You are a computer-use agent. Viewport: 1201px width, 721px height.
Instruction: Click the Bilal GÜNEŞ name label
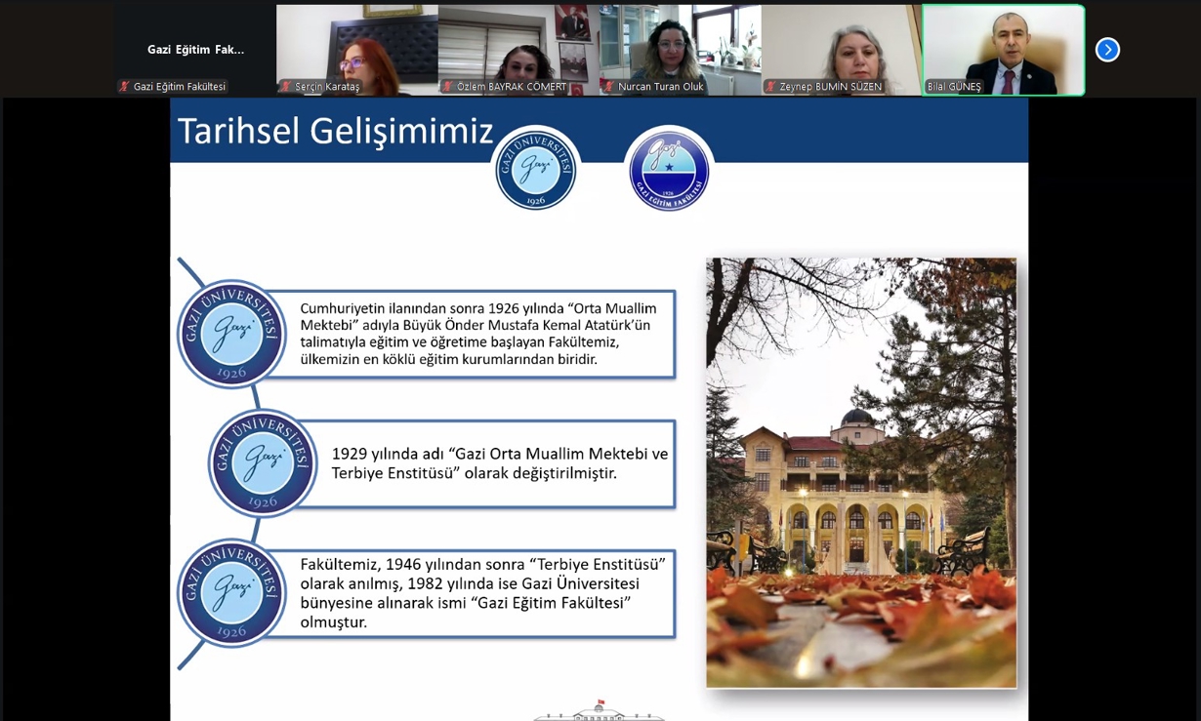click(954, 87)
